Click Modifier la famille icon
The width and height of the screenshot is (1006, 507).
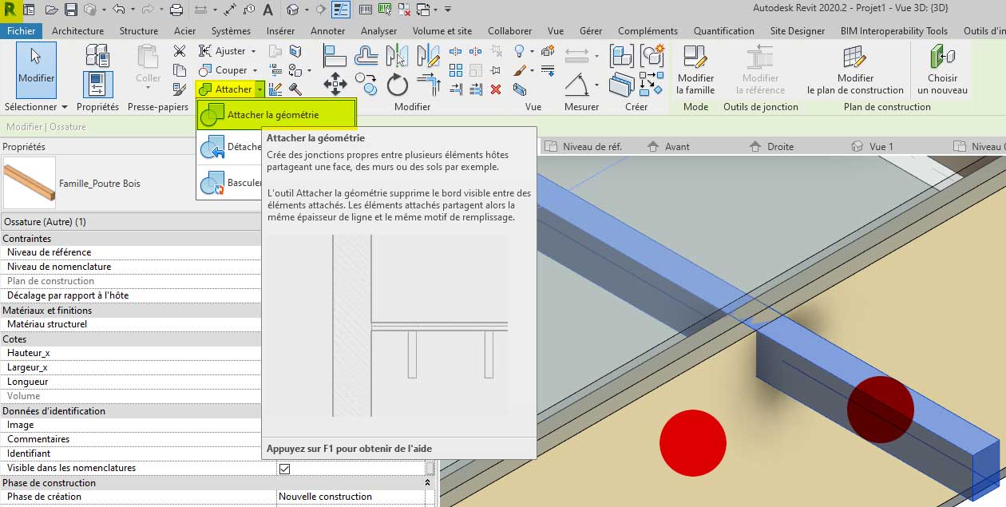[695, 57]
